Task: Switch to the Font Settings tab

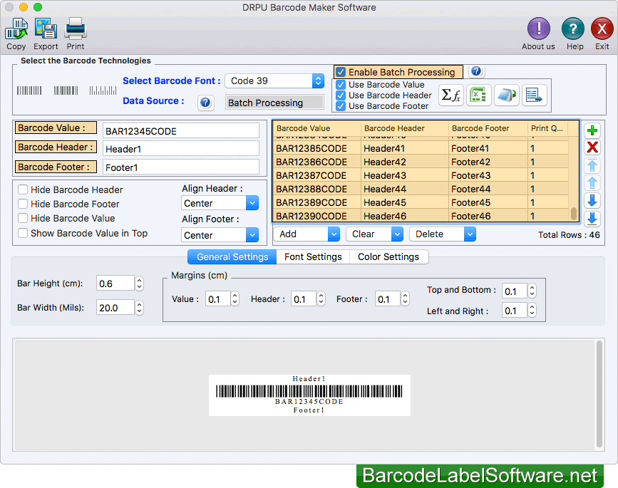Action: (x=313, y=256)
